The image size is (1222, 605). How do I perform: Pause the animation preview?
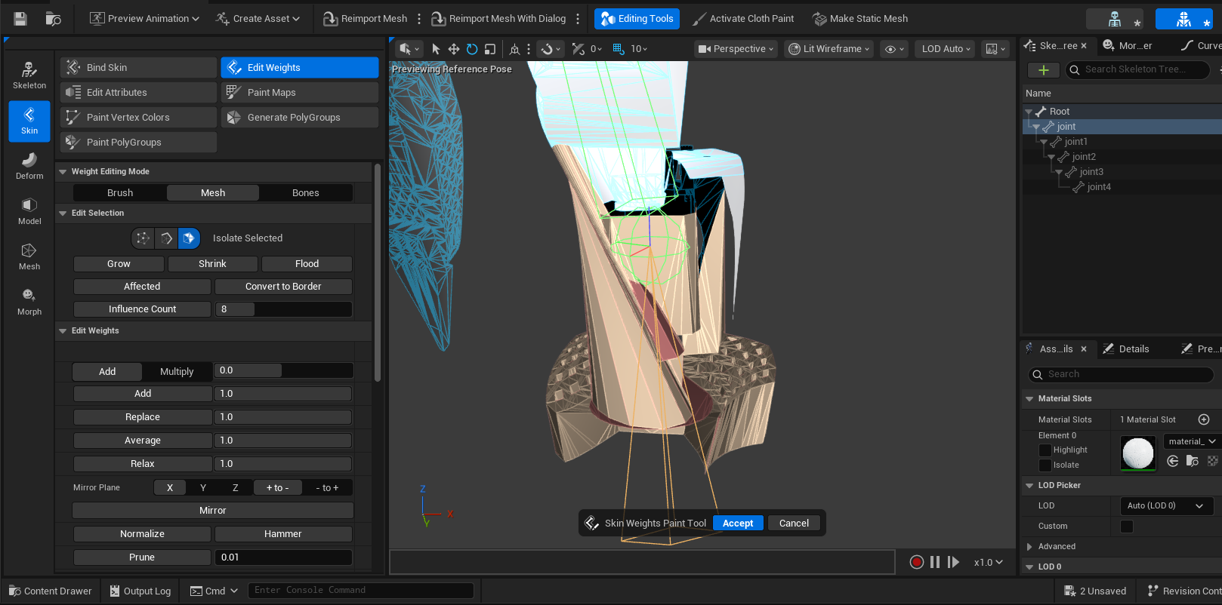tap(935, 562)
